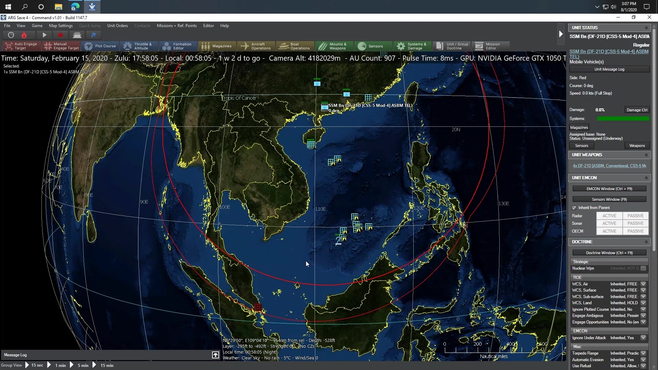Viewport: 658px width, 370px height.
Task: Open the WCS, Surface dropdown
Action: coord(643,290)
